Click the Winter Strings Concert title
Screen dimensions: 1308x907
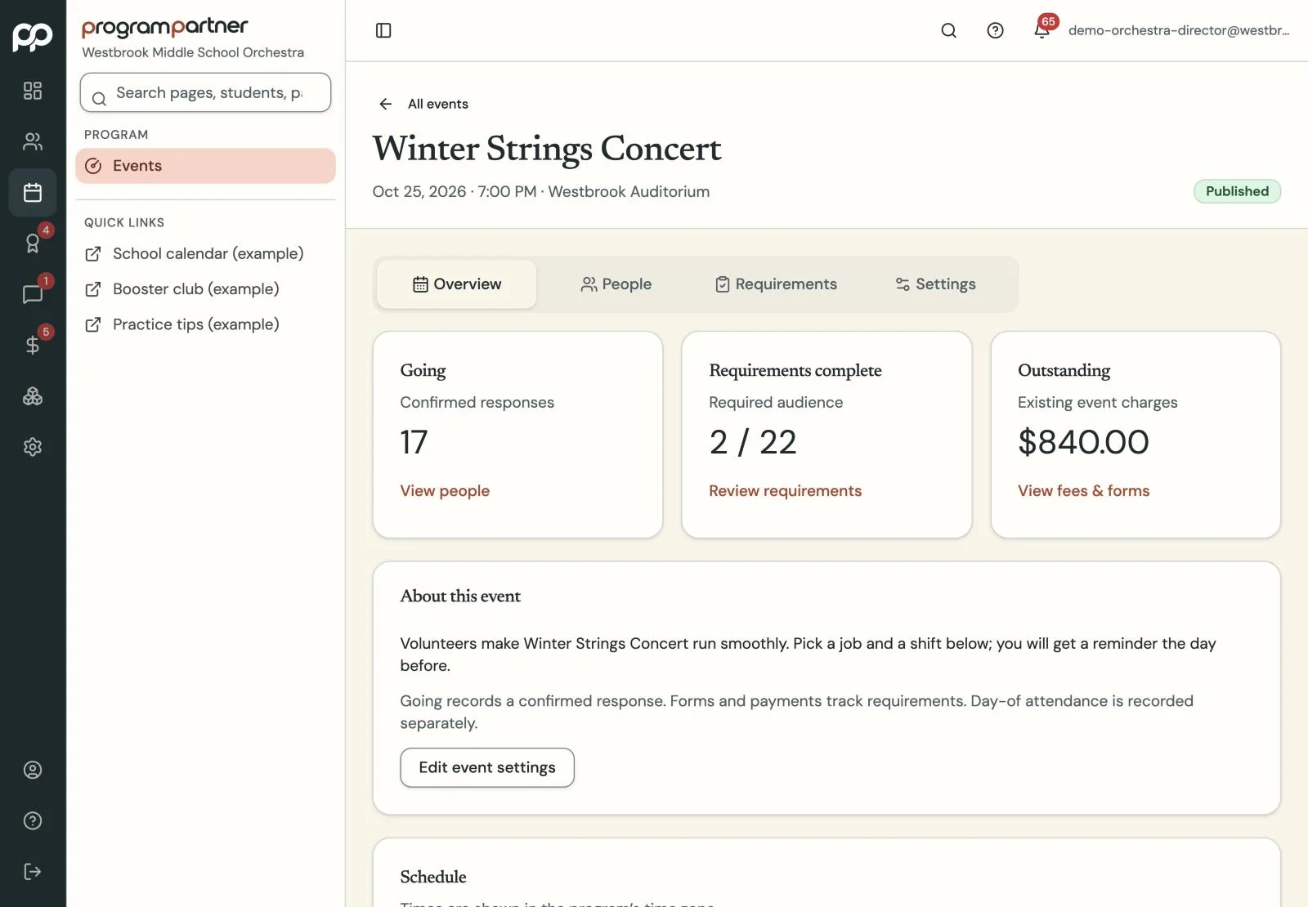(547, 149)
